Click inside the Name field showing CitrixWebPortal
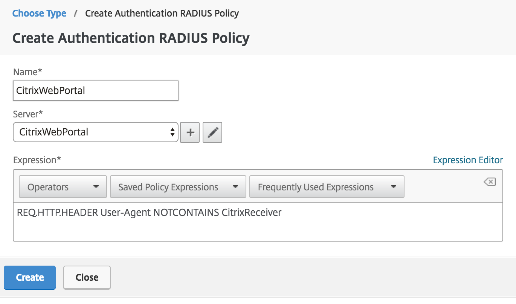 (x=95, y=91)
